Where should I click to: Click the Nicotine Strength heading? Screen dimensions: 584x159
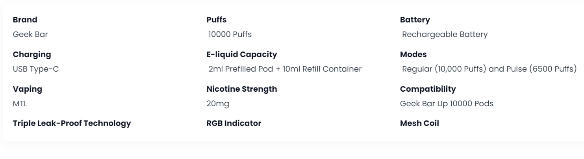click(x=241, y=89)
